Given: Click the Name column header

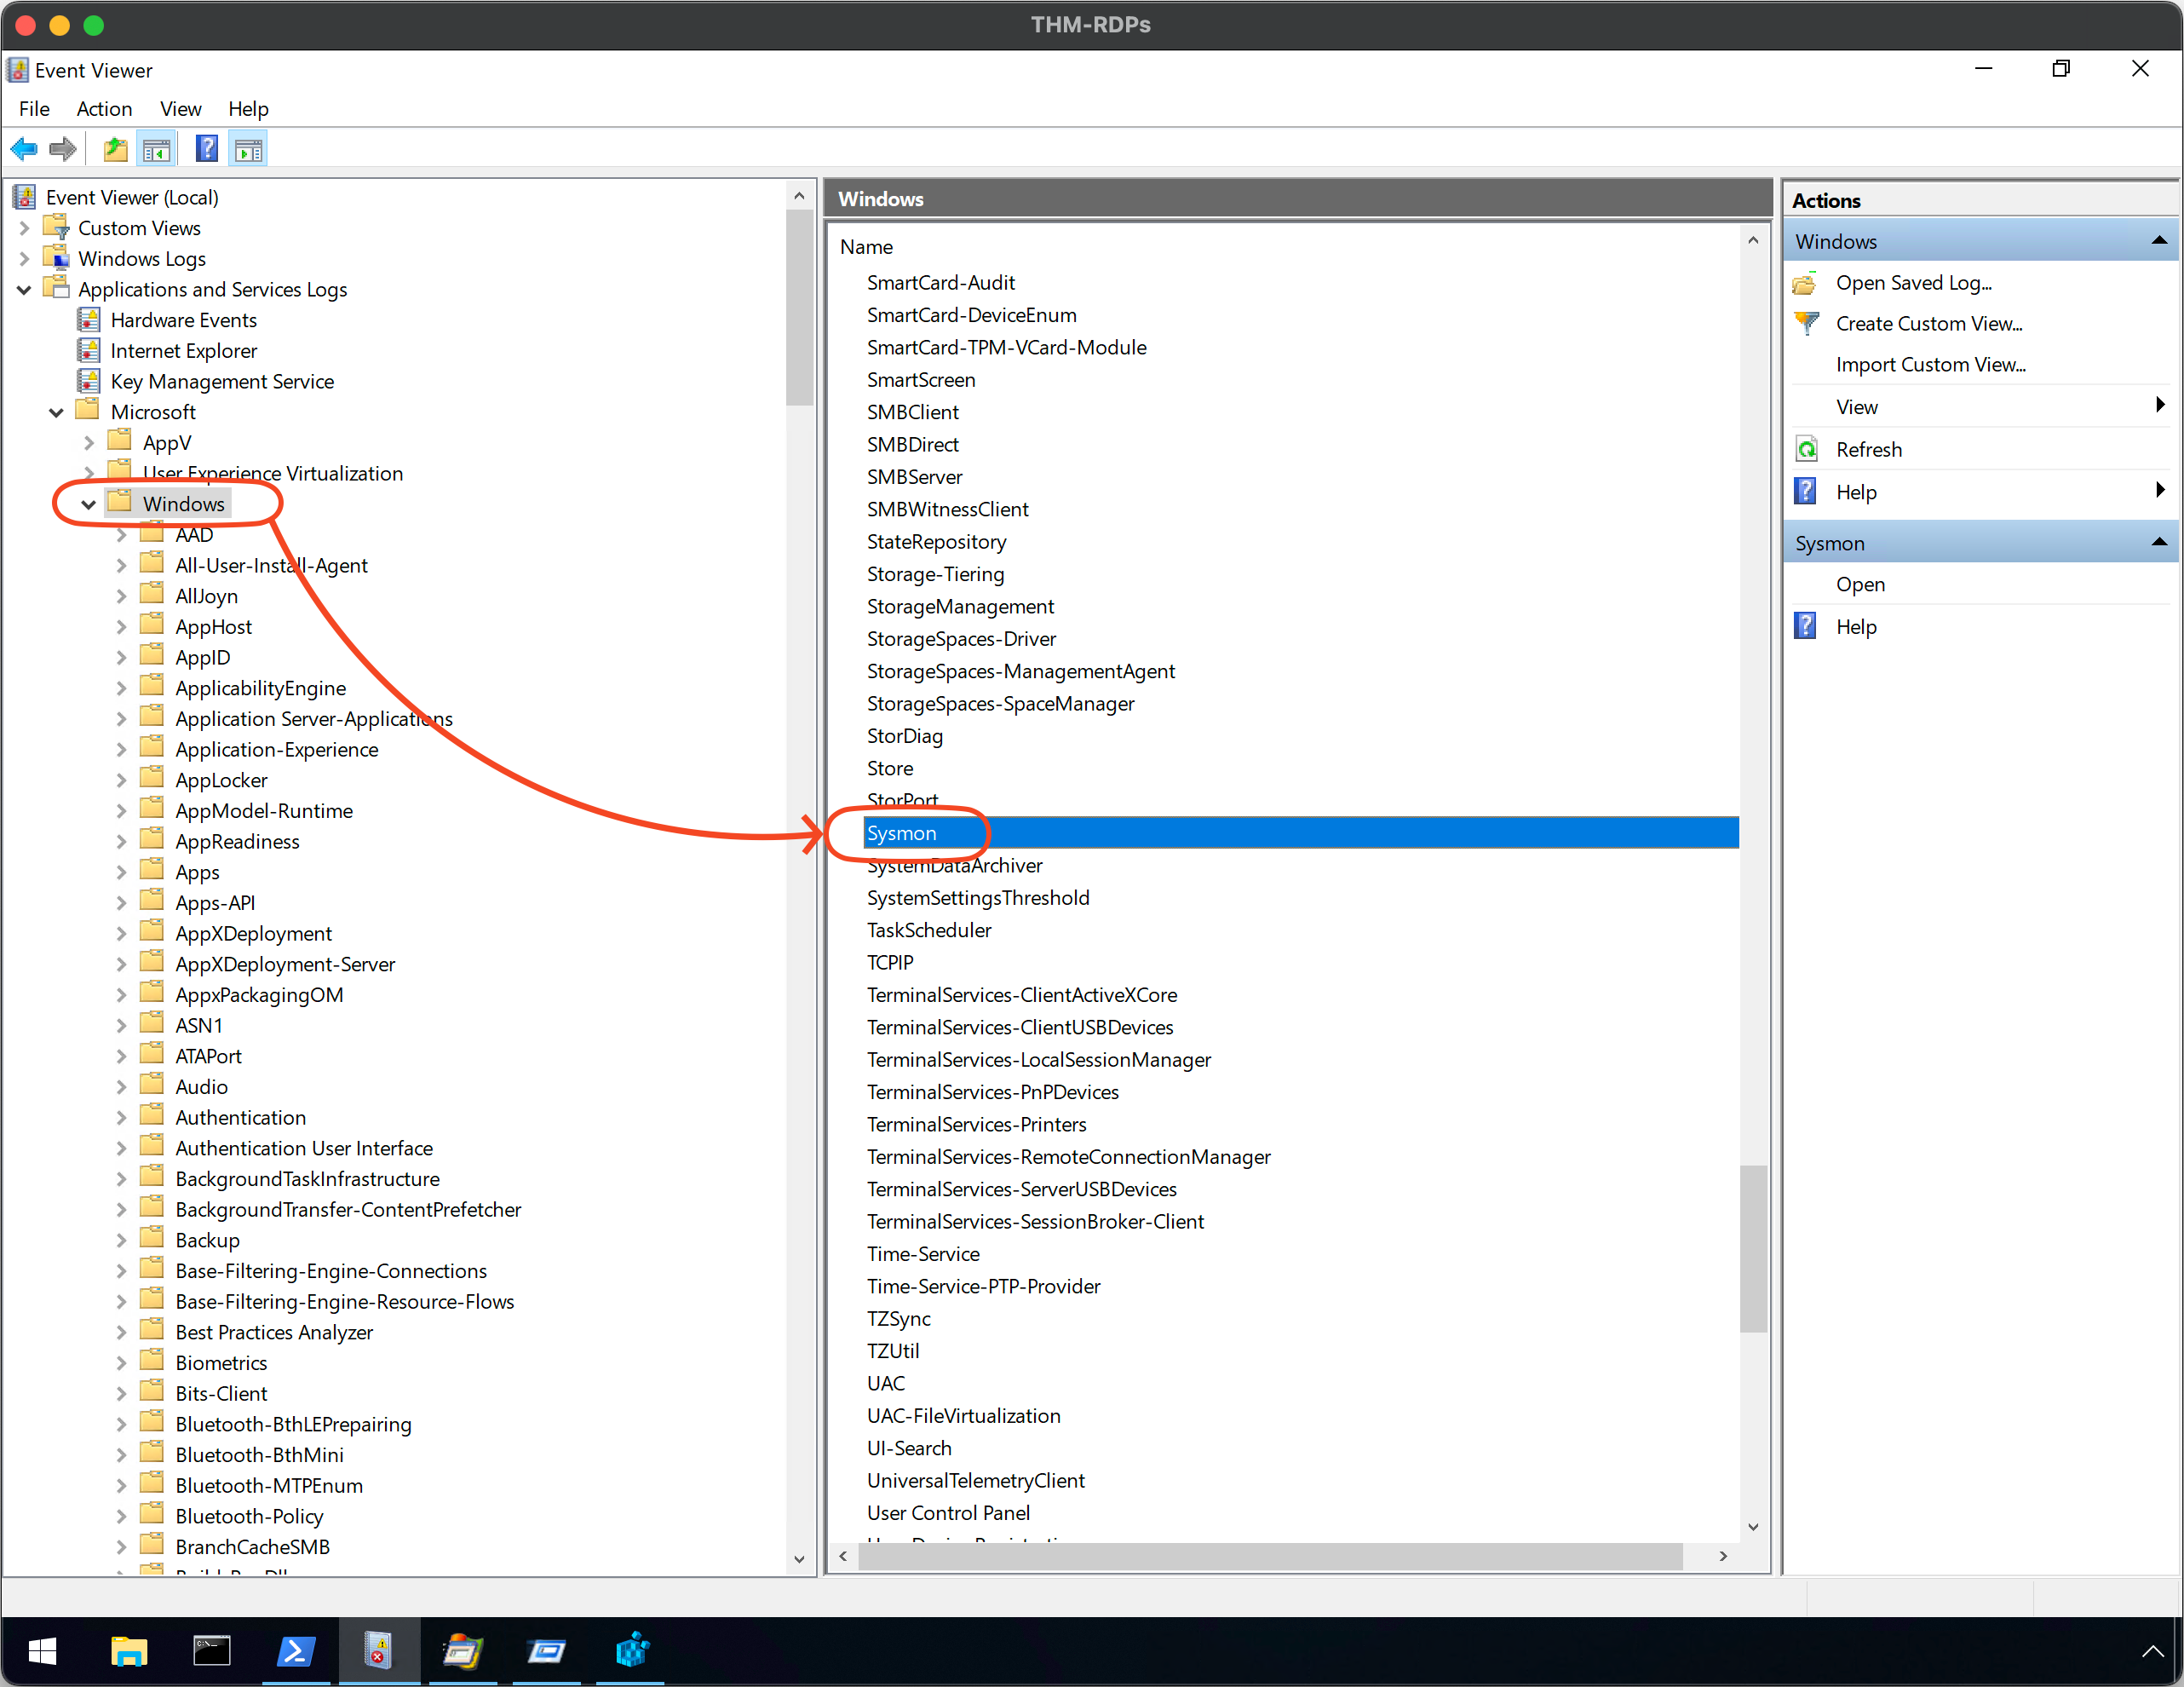Looking at the screenshot, I should [866, 247].
